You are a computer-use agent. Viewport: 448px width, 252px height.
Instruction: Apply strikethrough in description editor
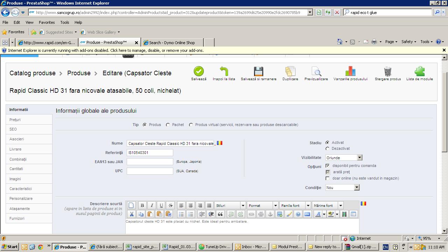click(170, 205)
